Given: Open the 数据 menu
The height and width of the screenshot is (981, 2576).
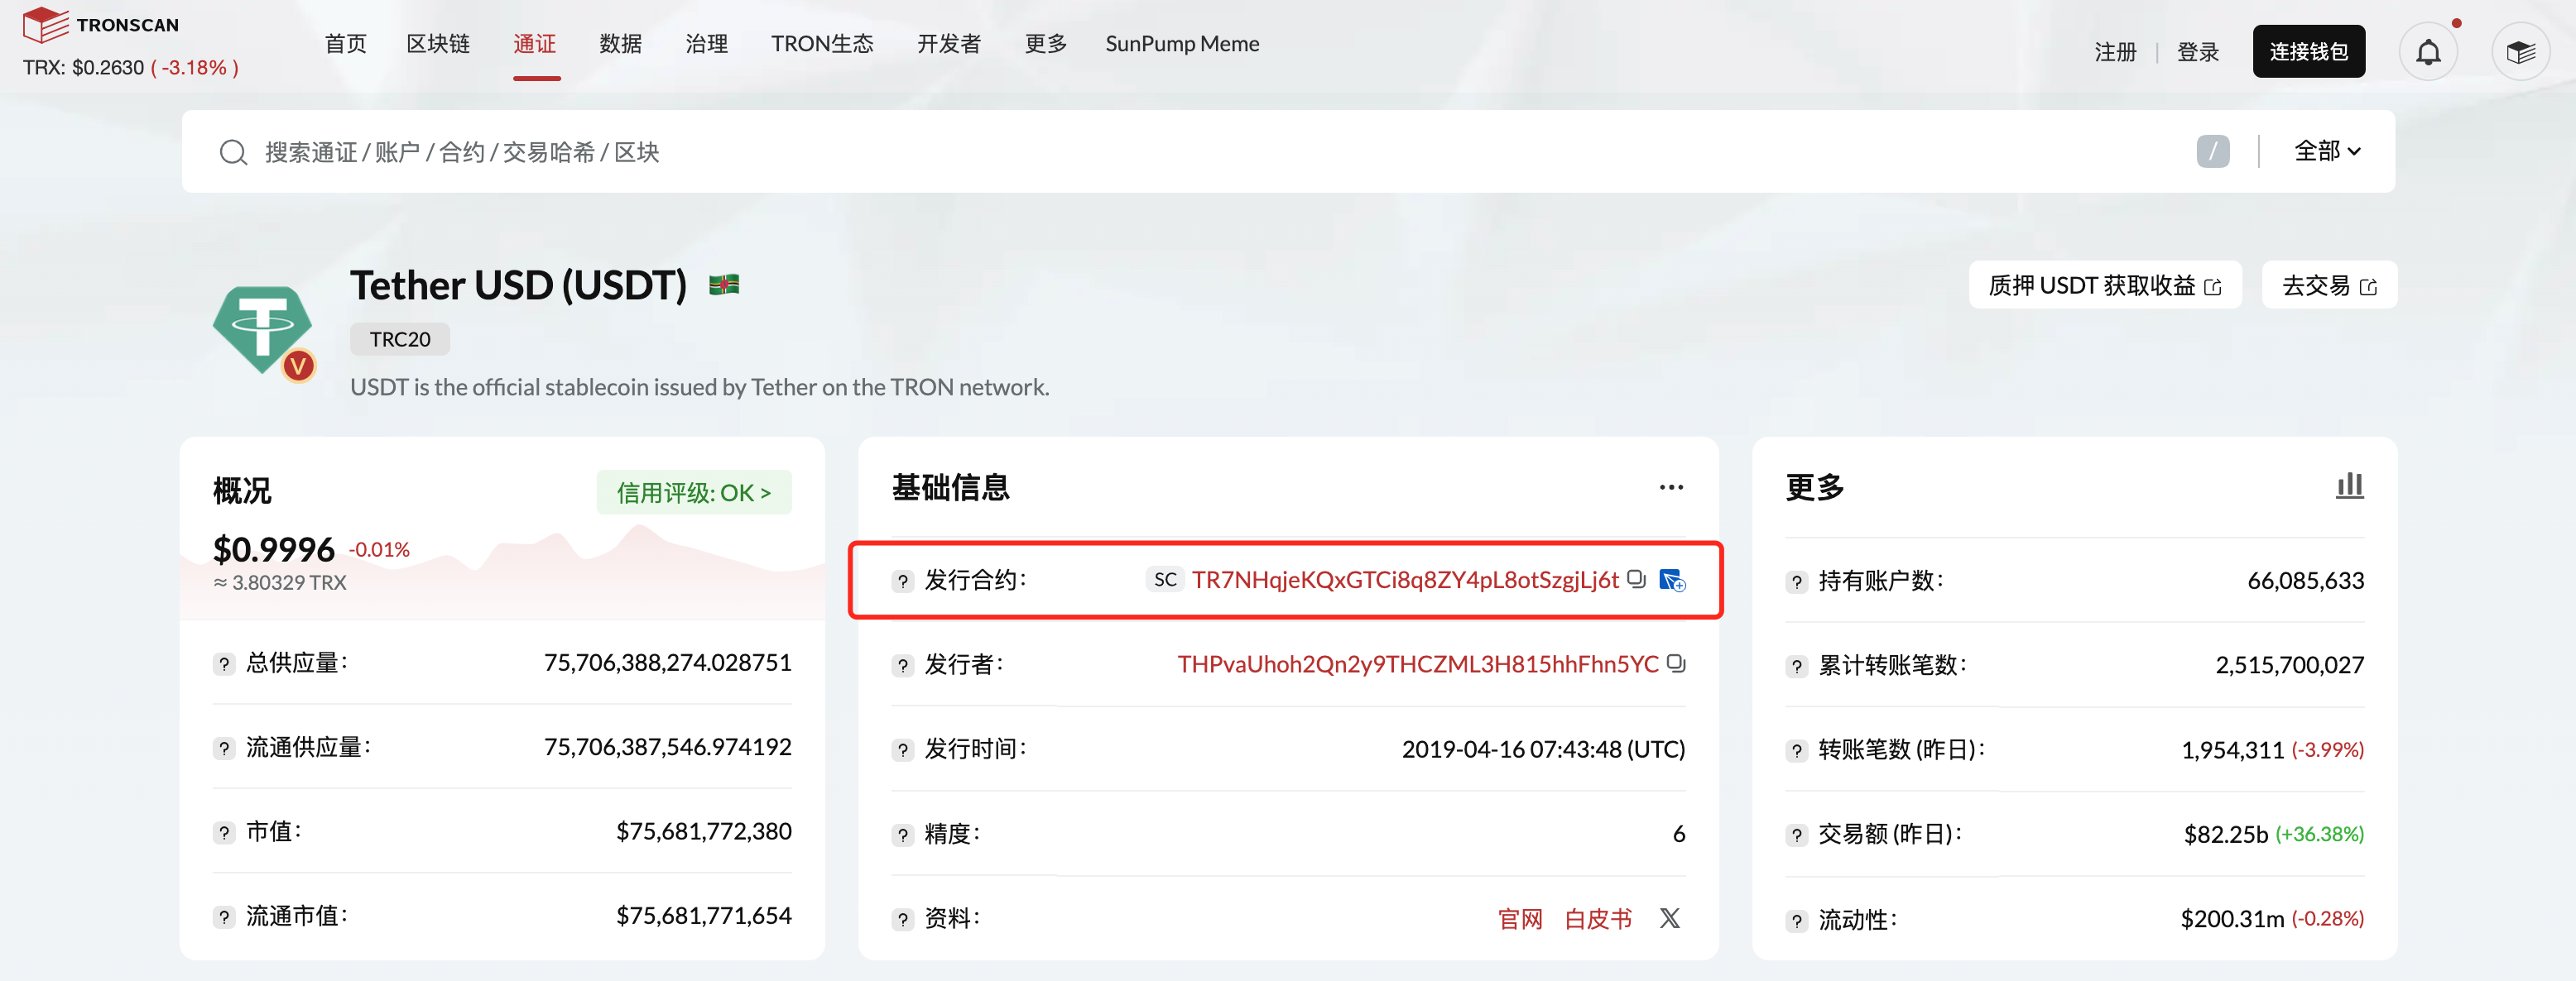Looking at the screenshot, I should pyautogui.click(x=620, y=44).
